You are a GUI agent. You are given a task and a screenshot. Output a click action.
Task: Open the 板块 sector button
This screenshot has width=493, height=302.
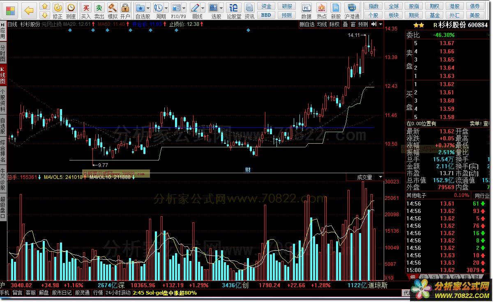point(394,15)
